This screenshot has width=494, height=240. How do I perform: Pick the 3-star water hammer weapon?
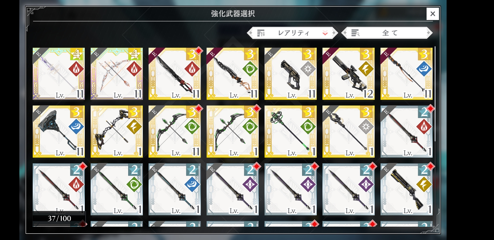[59, 132]
